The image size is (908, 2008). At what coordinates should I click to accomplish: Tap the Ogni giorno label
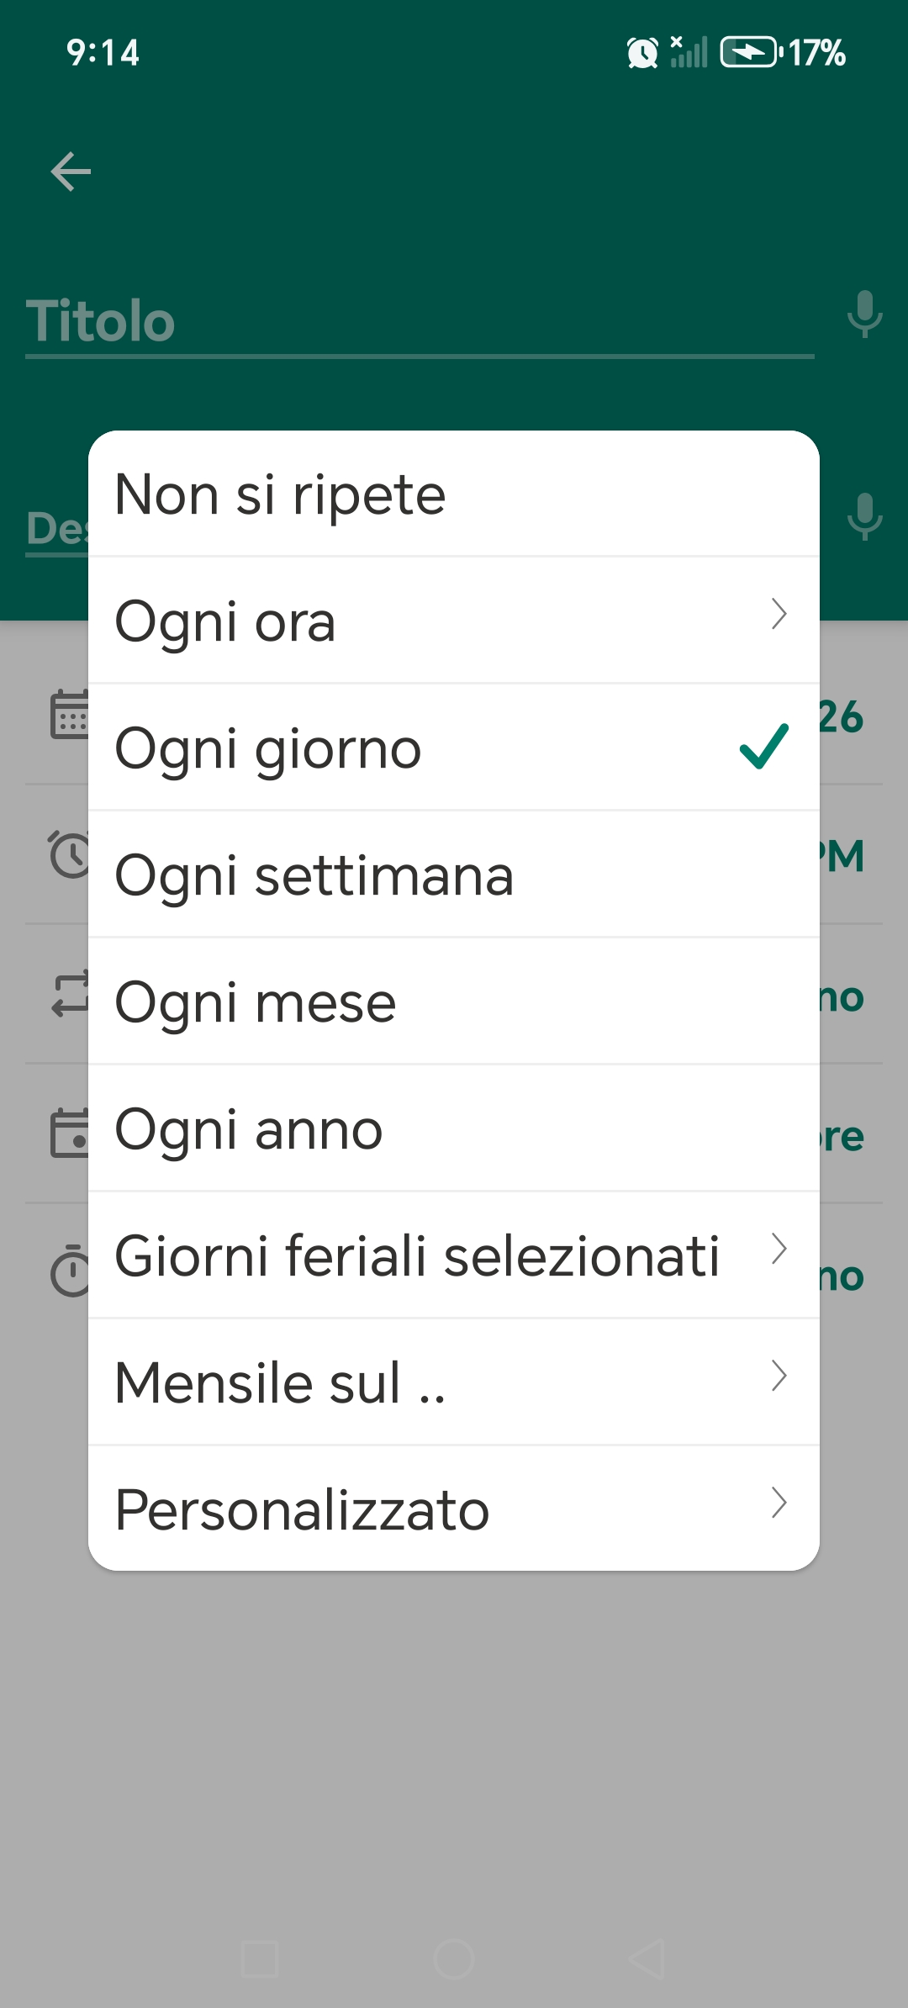click(x=268, y=749)
